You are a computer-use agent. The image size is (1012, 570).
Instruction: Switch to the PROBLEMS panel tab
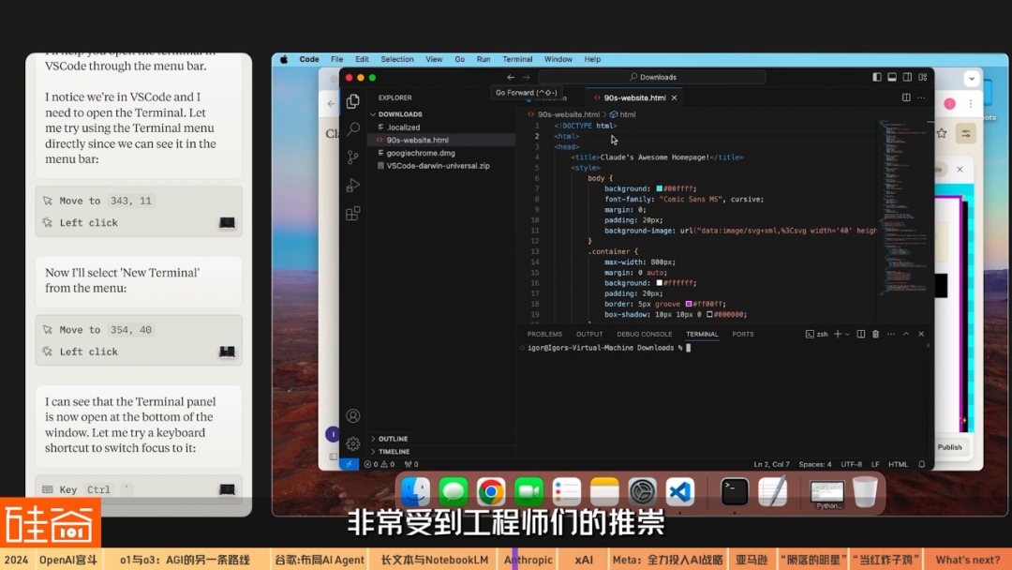click(544, 334)
